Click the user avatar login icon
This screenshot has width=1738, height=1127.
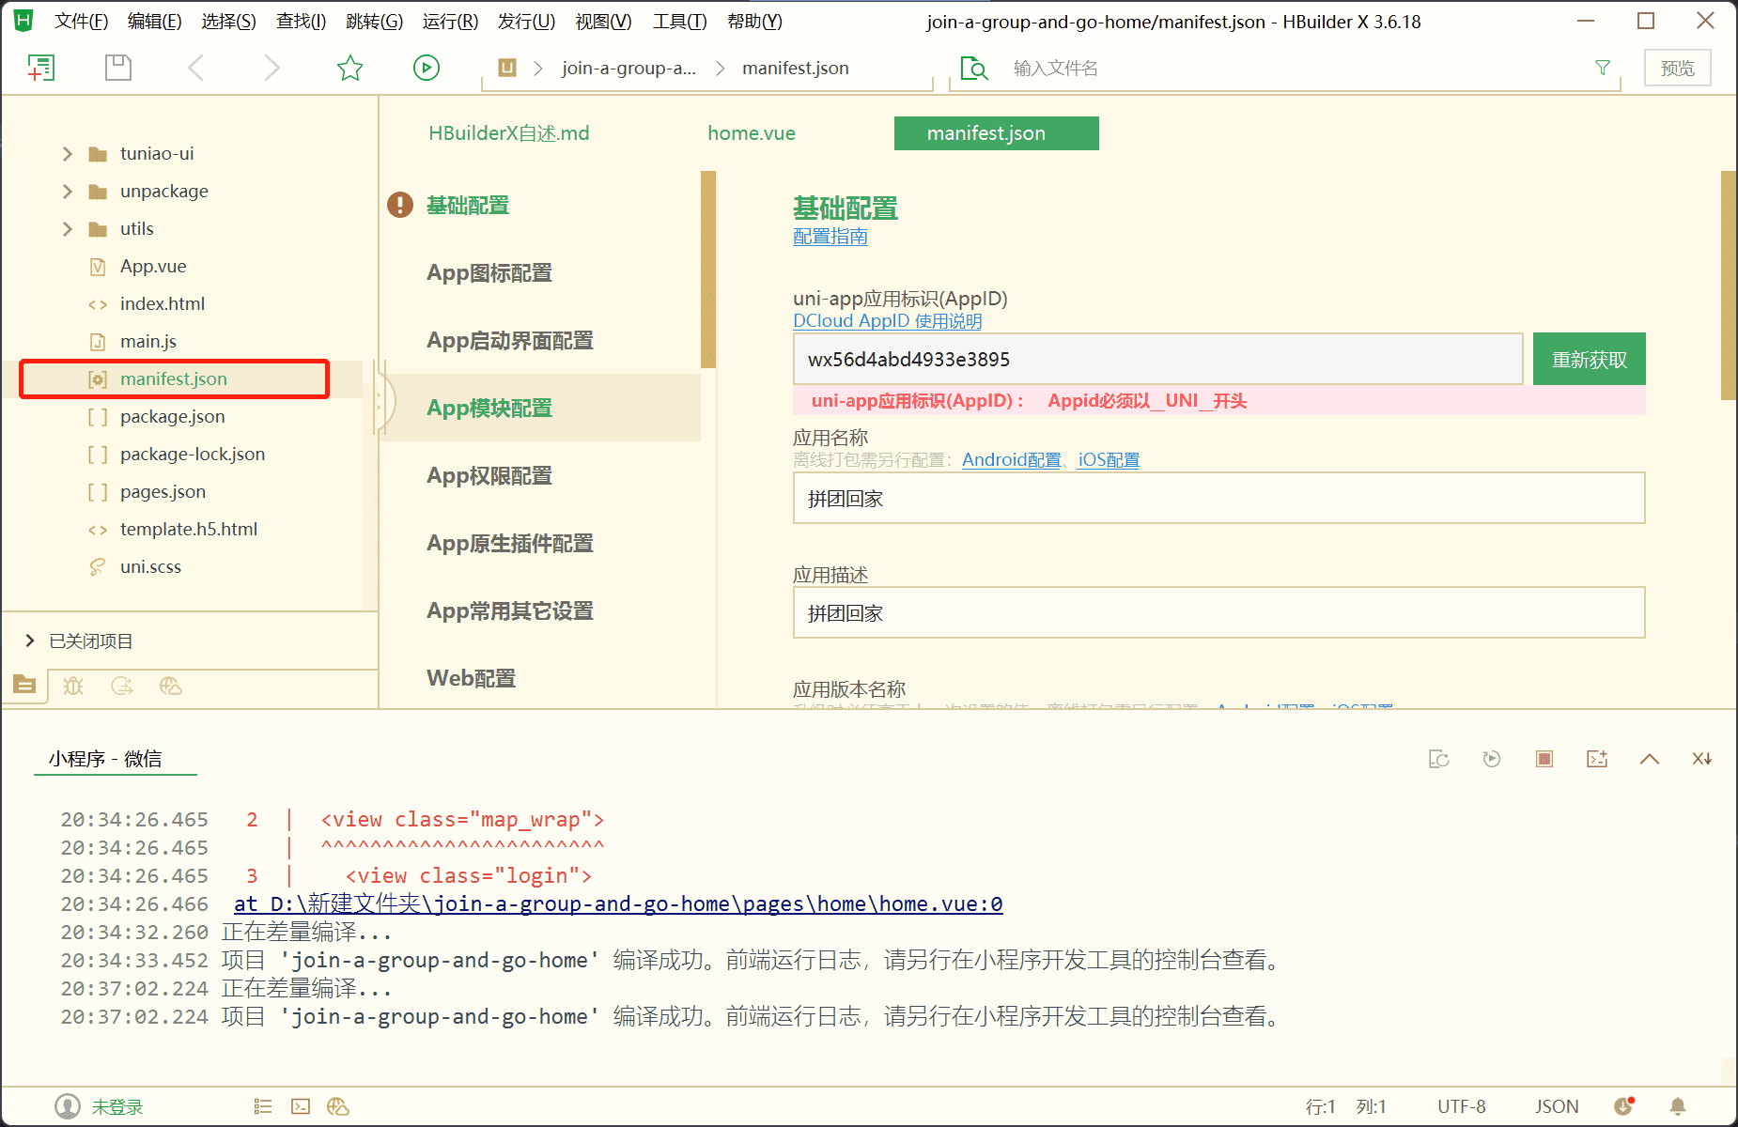[68, 1106]
